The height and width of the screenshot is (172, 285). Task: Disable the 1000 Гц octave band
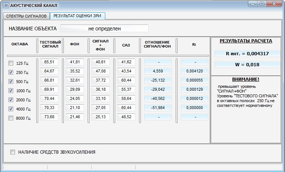(11, 90)
